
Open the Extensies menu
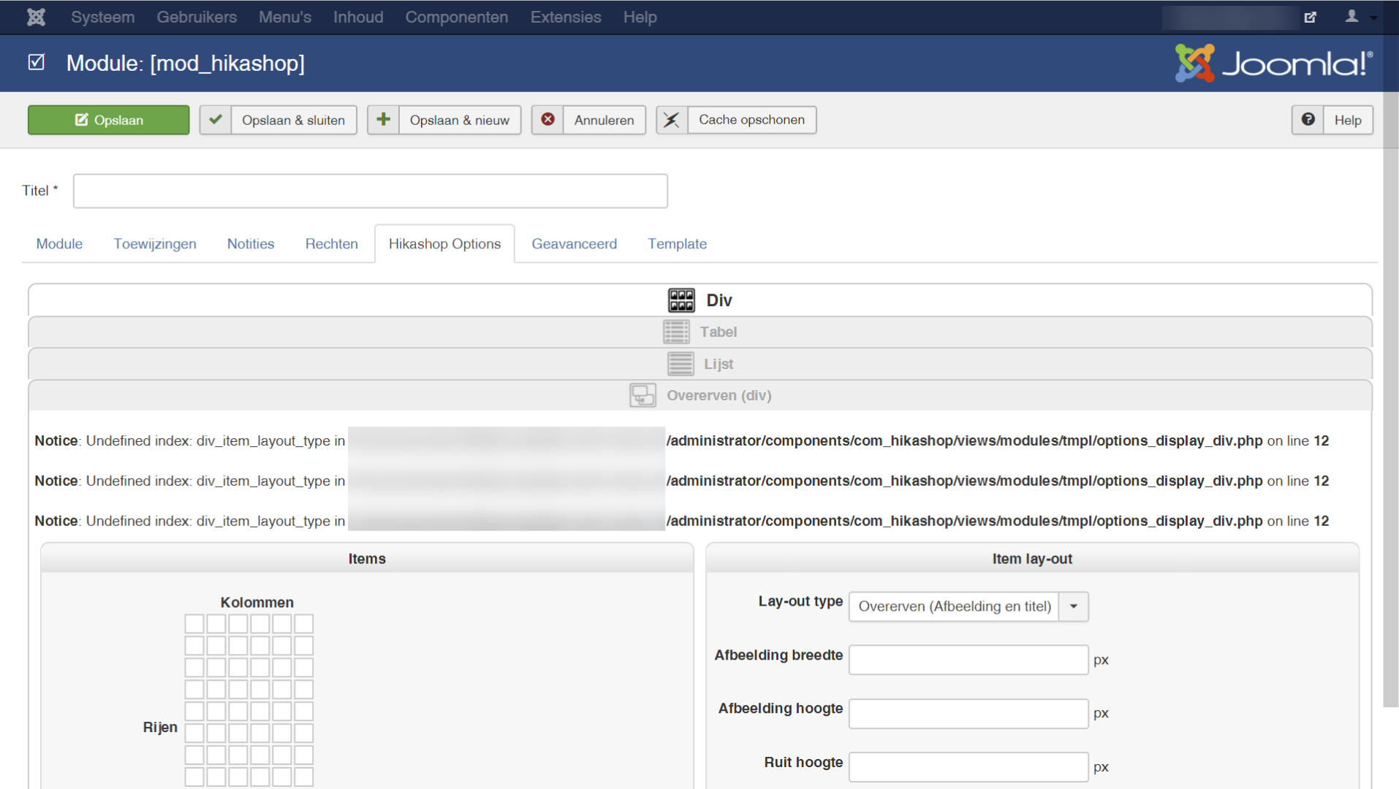566,17
